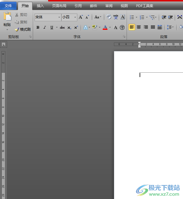The height and width of the screenshot is (199, 183).
Task: Click the Text Effects glowing A icon
Action: 86,27
